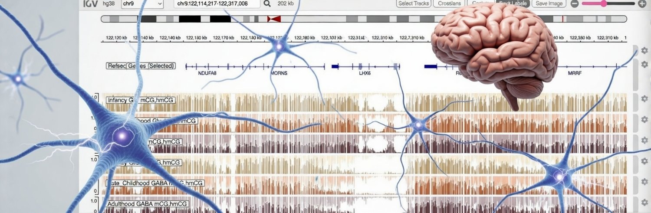Image resolution: width=651 pixels, height=213 pixels.
Task: Click the magnifying glass search icon
Action: [267, 3]
